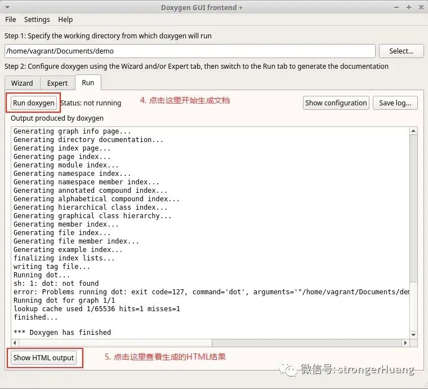Image resolution: width=428 pixels, height=389 pixels.
Task: Click the Select... directory button
Action: [401, 51]
